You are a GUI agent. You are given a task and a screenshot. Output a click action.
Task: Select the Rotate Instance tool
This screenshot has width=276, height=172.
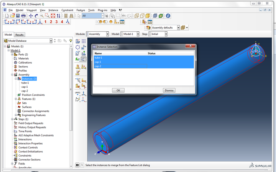click(x=77, y=53)
